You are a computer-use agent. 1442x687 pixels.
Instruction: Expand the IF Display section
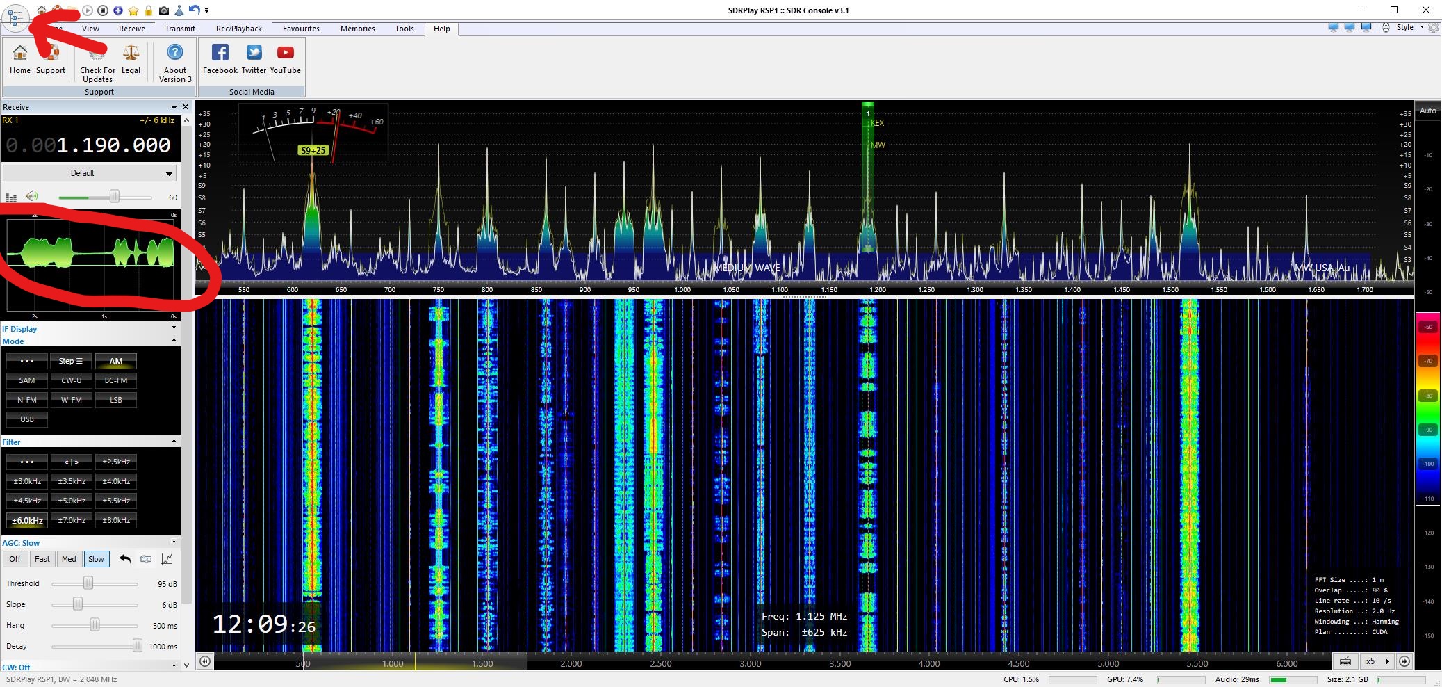[174, 328]
